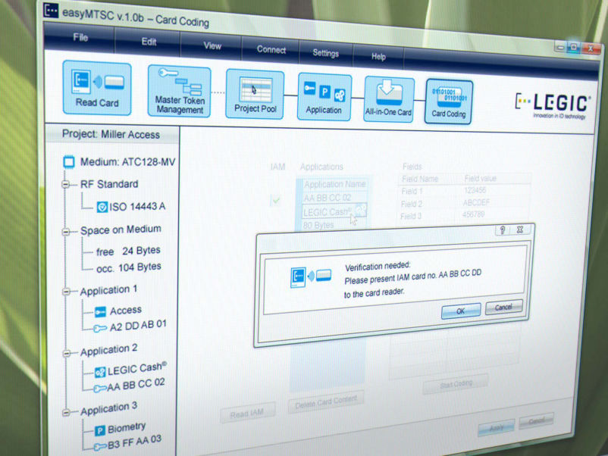Click Delete Card Content button
Image resolution: width=608 pixels, height=456 pixels.
pos(326,402)
